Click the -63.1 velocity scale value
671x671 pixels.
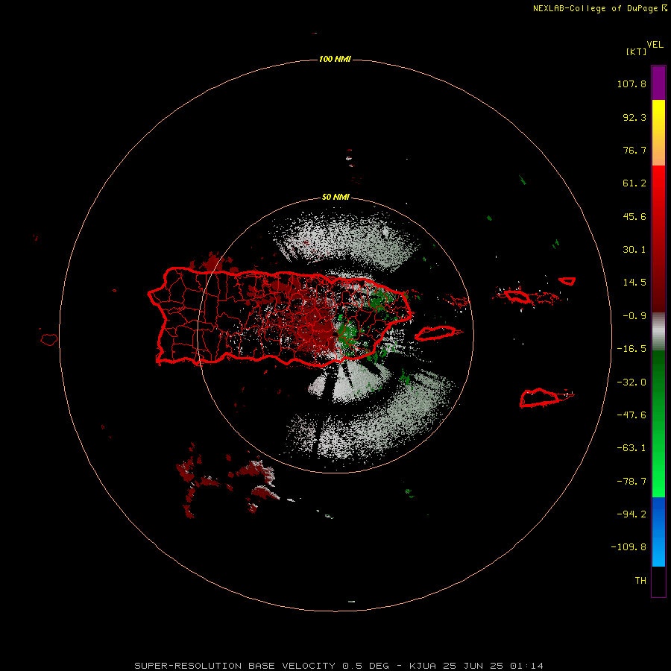click(x=631, y=448)
